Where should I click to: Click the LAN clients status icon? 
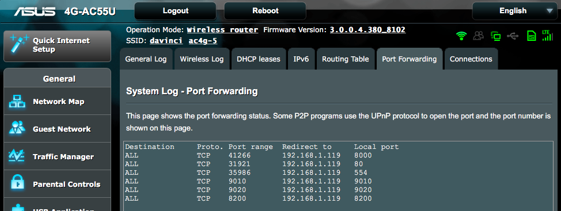[x=495, y=36]
